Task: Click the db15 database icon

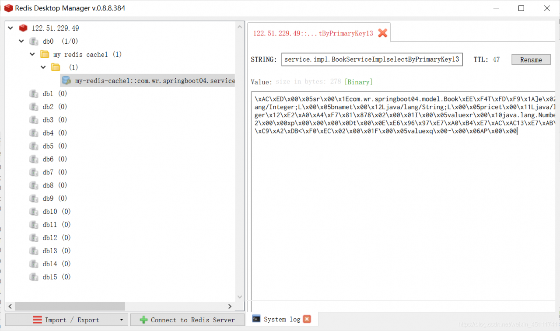Action: 34,277
